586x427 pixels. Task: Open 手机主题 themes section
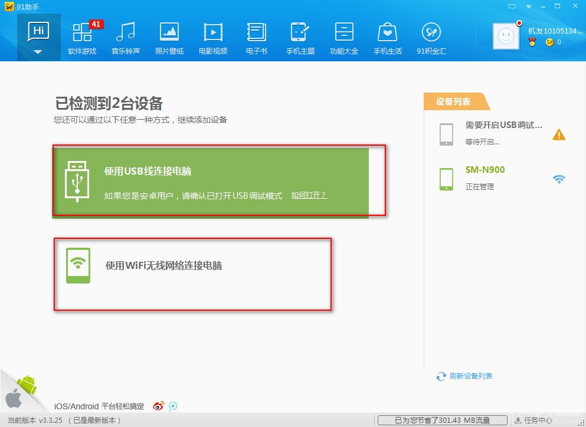(x=300, y=38)
